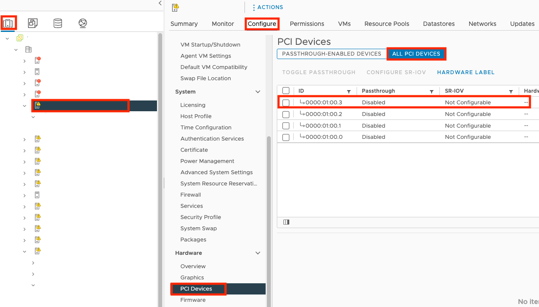Viewport: 539px width, 307px height.
Task: Collapse the selected host tree node
Action: [25, 105]
